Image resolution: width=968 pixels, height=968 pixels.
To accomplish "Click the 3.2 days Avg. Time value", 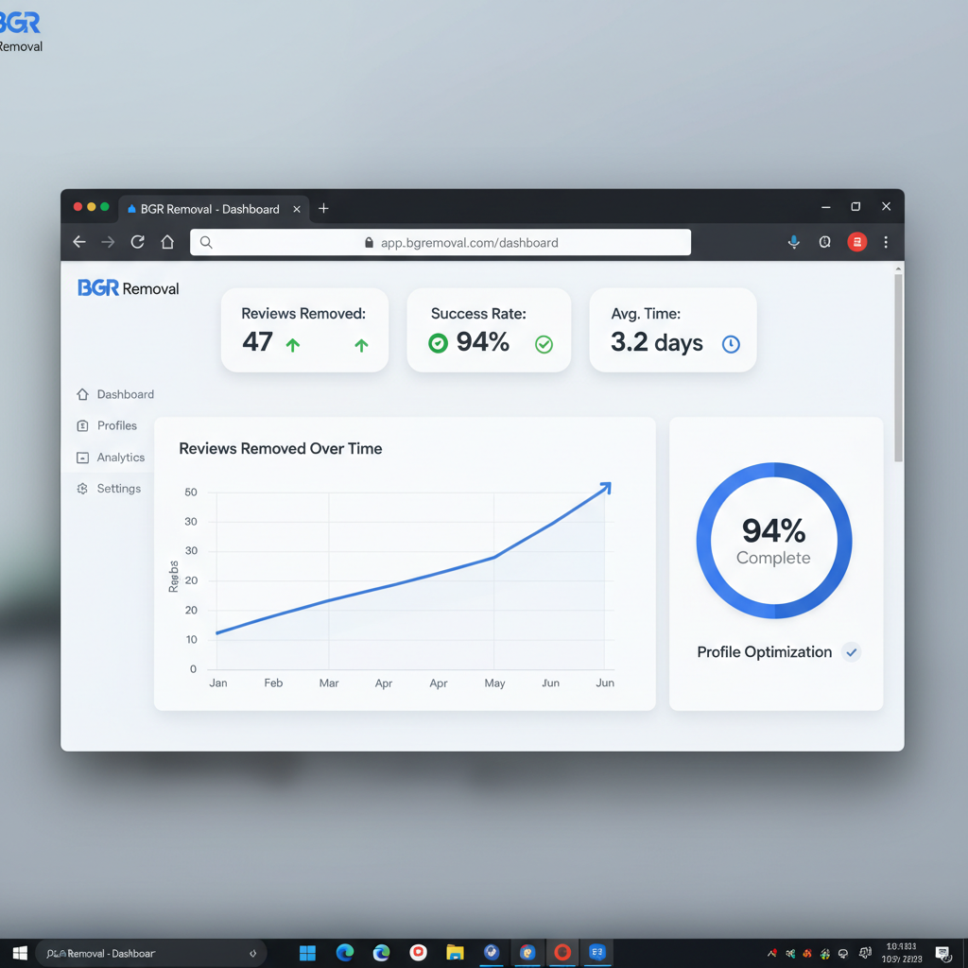I will (x=657, y=342).
